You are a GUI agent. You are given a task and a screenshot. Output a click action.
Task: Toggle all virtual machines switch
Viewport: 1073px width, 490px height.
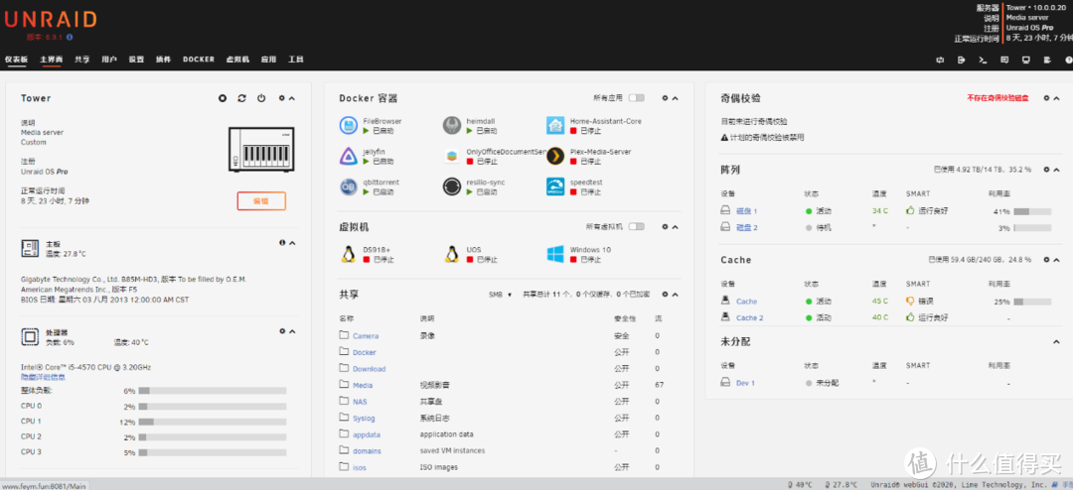[x=637, y=226]
